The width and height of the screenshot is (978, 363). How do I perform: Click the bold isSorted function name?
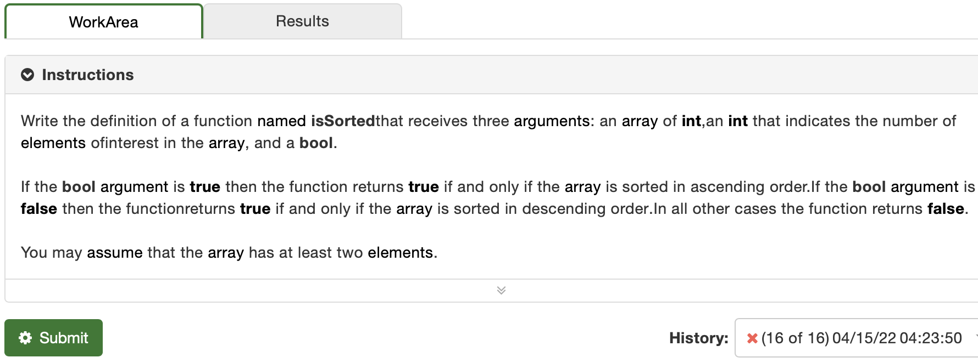[343, 121]
